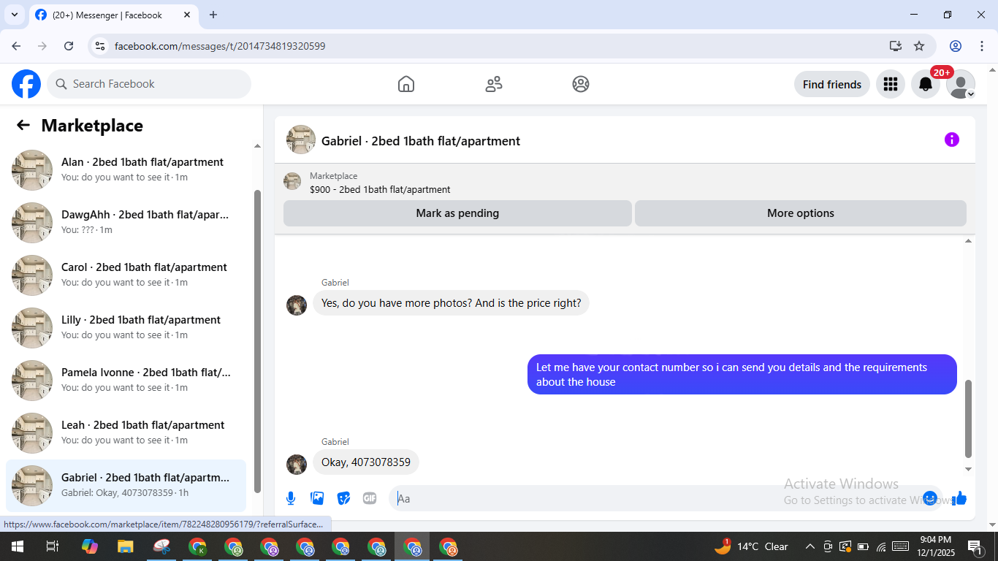The height and width of the screenshot is (561, 998).
Task: Go back from Marketplace with the arrow
Action: click(23, 125)
